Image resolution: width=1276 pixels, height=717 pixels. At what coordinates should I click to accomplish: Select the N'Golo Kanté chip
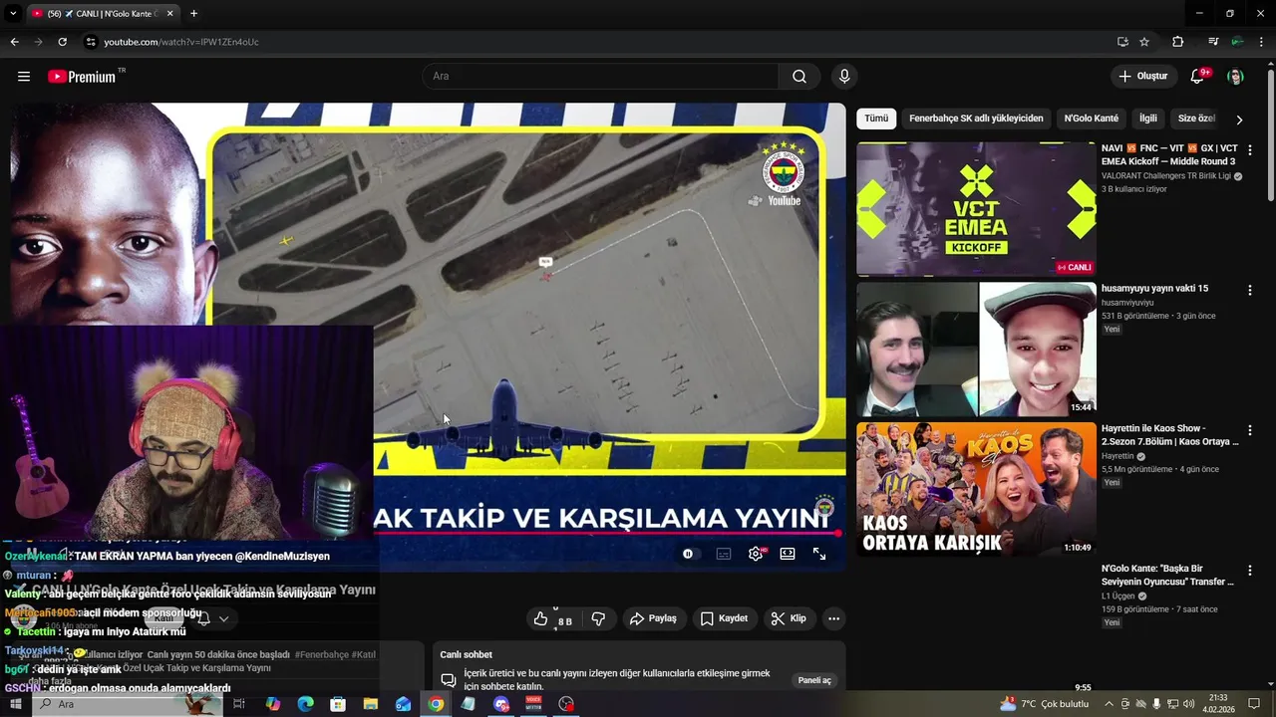(x=1091, y=119)
